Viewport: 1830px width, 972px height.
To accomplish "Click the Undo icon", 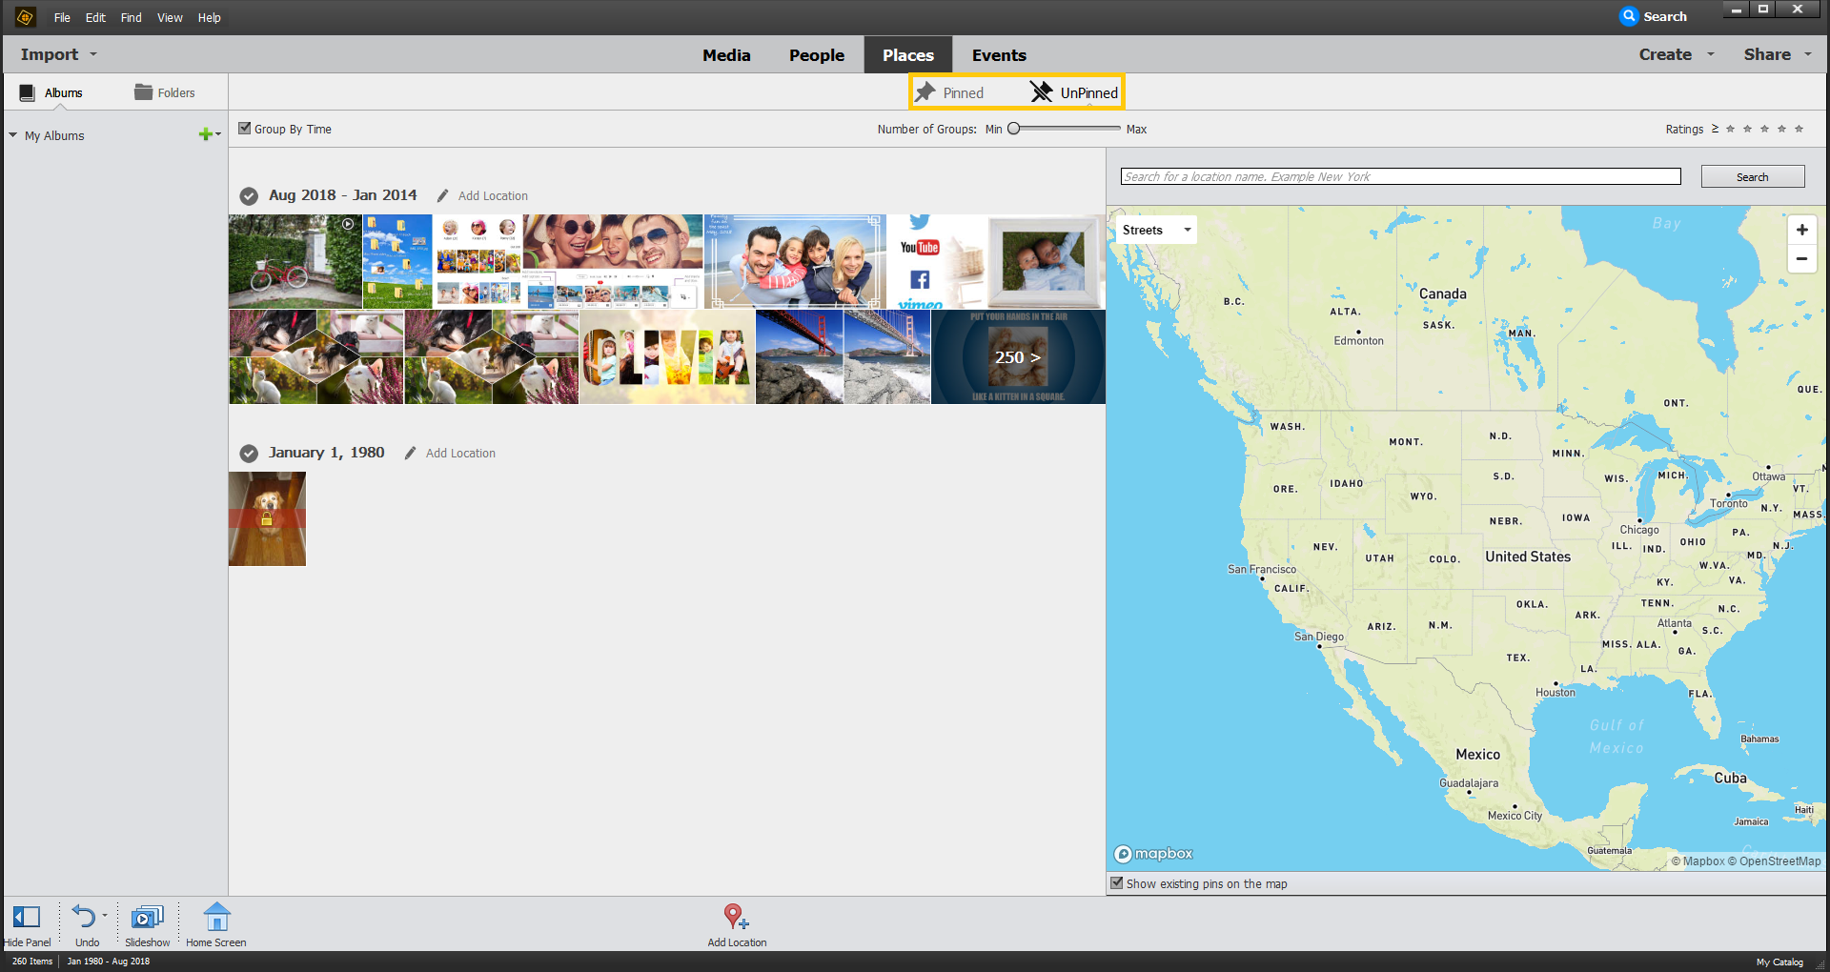I will tap(85, 917).
